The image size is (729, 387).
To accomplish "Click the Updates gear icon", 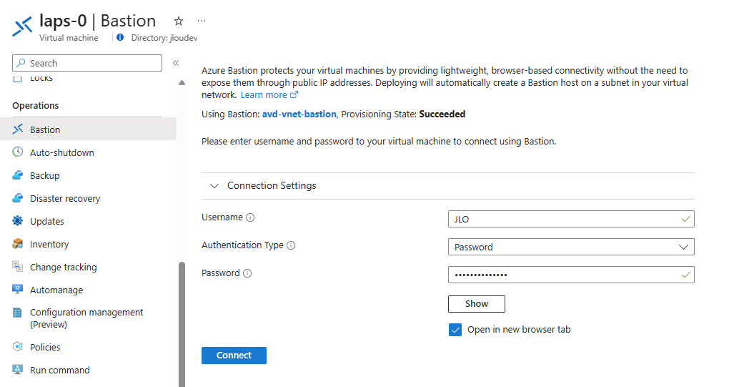I will point(18,220).
